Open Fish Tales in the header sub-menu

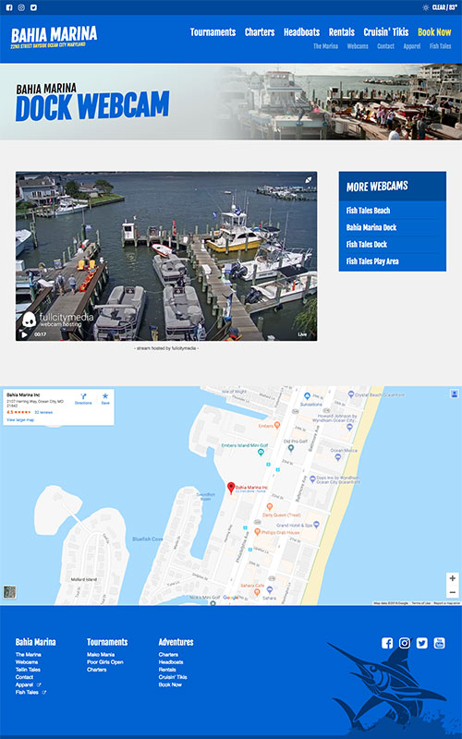pyautogui.click(x=441, y=46)
